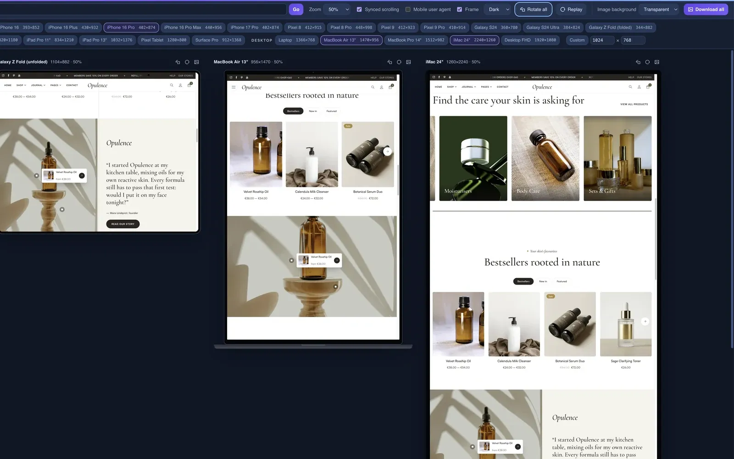
Task: Expand SHOP menu in iMac 24" preview
Action: coord(452,87)
